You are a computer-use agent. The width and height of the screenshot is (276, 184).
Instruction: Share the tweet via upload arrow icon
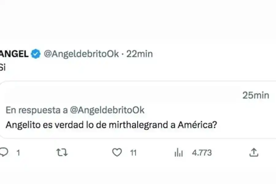click(x=254, y=152)
